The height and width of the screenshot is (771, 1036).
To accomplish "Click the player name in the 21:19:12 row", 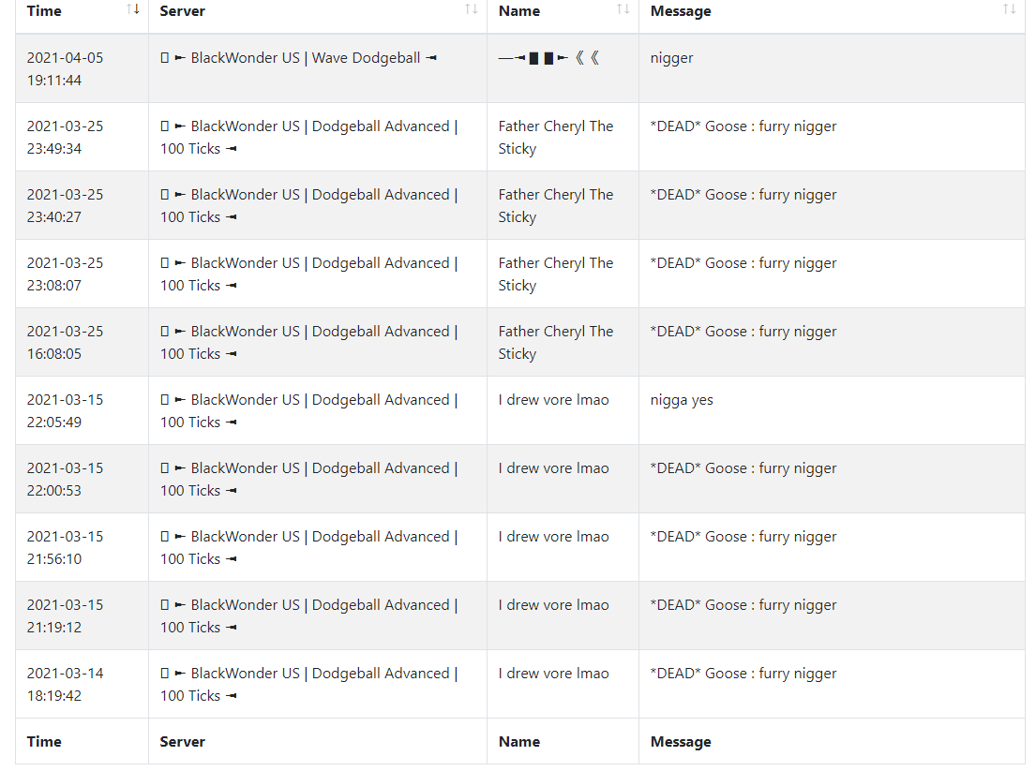I will [554, 604].
